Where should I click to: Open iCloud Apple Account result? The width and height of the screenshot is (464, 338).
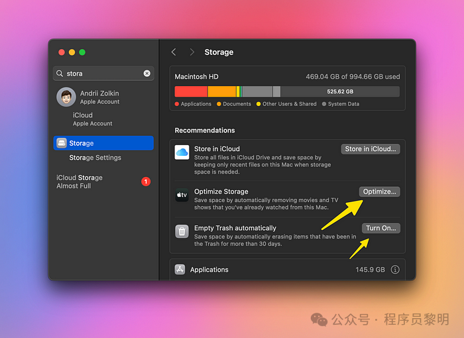(x=92, y=119)
